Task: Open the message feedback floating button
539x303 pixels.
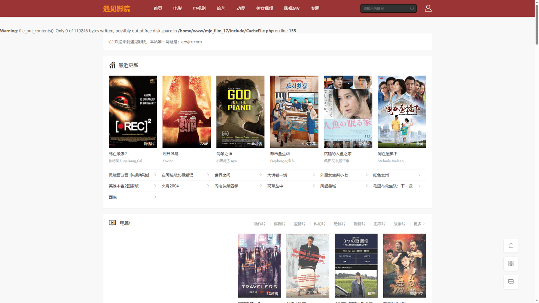Action: click(511, 282)
